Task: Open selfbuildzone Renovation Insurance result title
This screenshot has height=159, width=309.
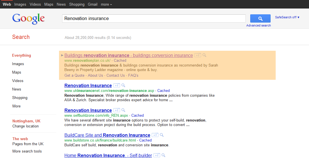Action: pos(88,110)
